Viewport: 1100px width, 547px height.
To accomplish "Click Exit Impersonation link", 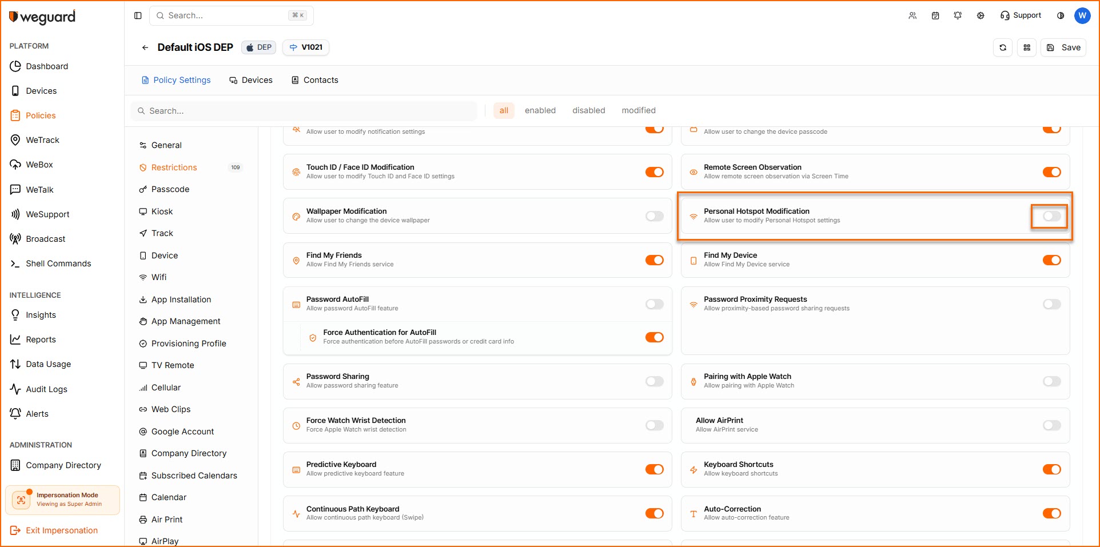I will coord(61,530).
